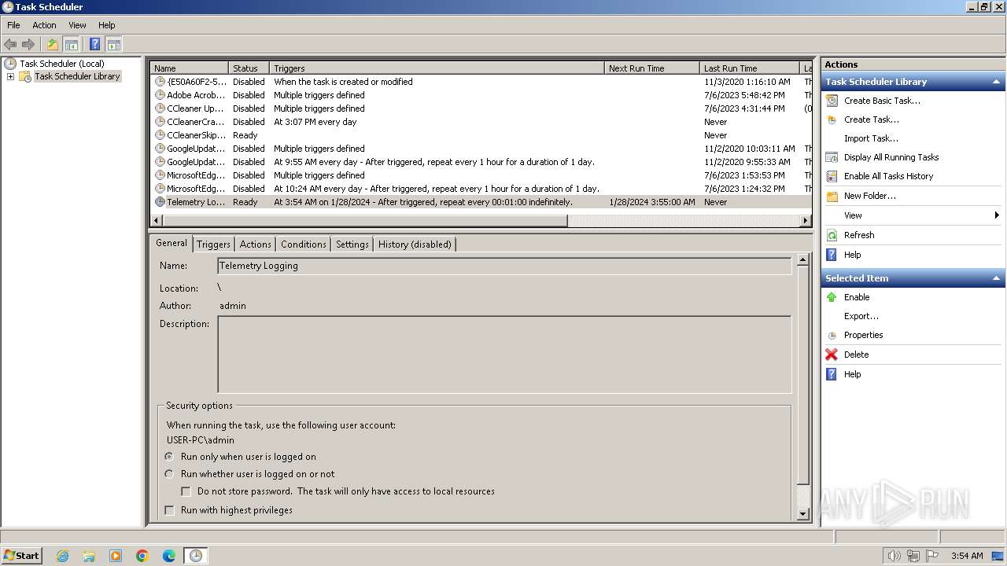Open Windows Media Player taskbar icon

tap(116, 556)
